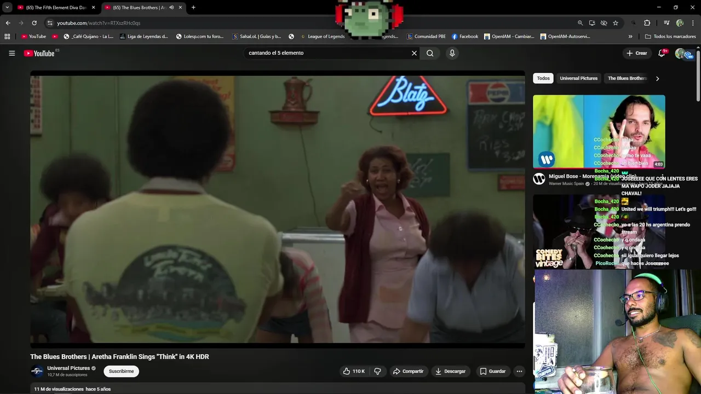Image resolution: width=701 pixels, height=394 pixels.
Task: View site information icon in address bar
Action: (50, 23)
